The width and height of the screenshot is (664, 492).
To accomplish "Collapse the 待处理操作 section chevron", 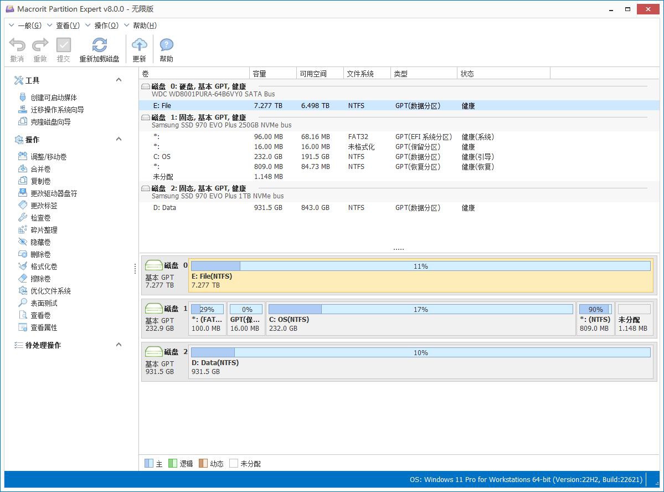I will pyautogui.click(x=119, y=345).
